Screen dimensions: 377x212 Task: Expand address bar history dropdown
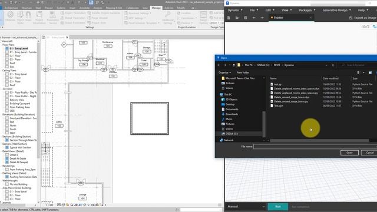(x=326, y=65)
